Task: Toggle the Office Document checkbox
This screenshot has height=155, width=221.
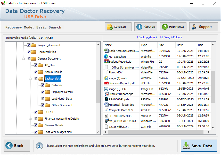Action: click(43, 105)
